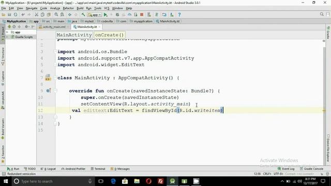Viewport: 331px width, 186px height.
Task: Click MainActivity in the editor breadcrumb
Action: (74, 35)
